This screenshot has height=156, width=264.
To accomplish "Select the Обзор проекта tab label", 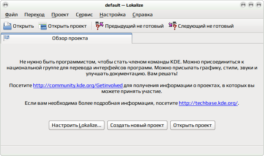I will pos(70,38).
